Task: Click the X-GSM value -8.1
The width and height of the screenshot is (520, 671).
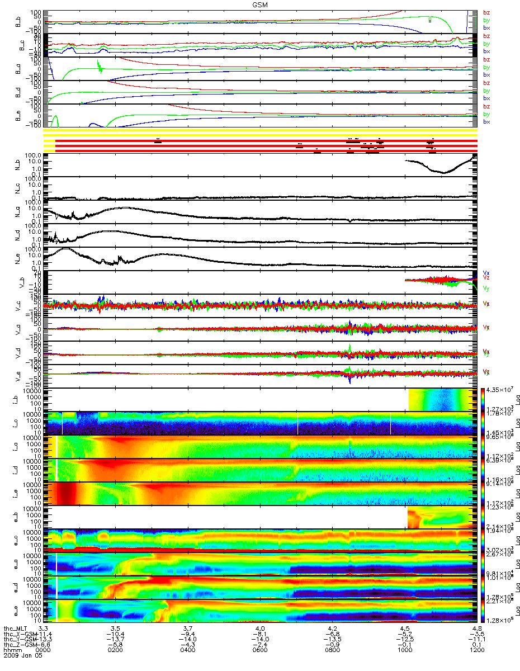Action: (x=259, y=635)
